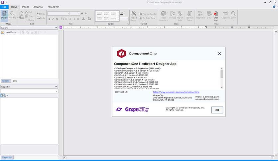The image size is (278, 161).
Task: Decrease the font size
Action: [x=86, y=14]
